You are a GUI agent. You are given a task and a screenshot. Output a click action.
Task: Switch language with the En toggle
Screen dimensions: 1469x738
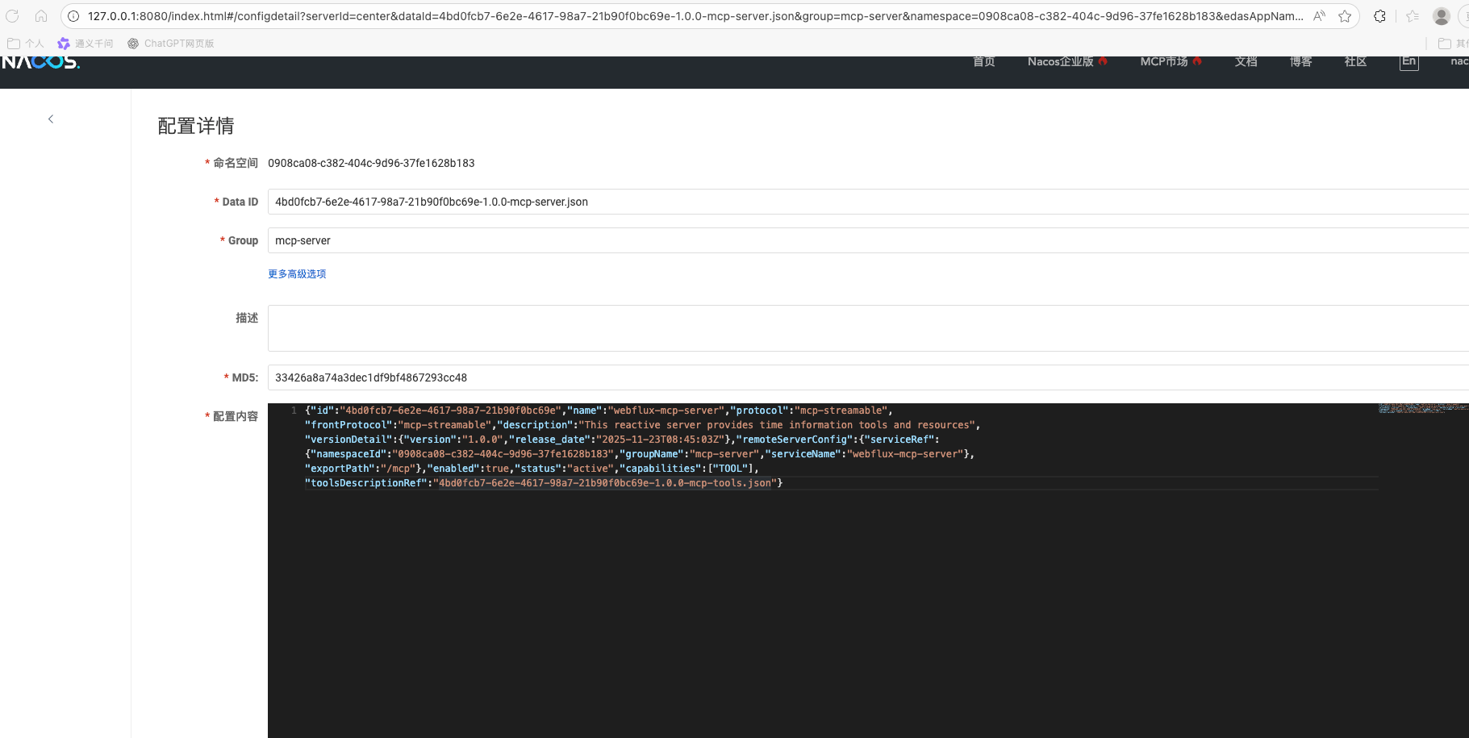click(1408, 62)
